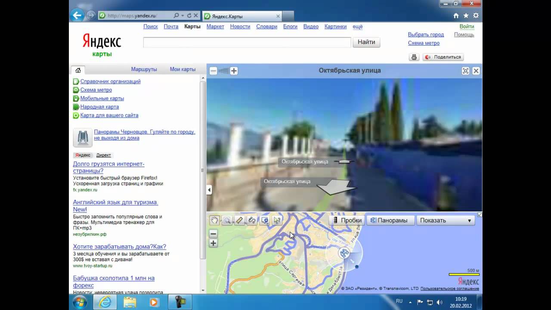
Task: Toggle Пробки traffic layer
Action: [x=347, y=220]
